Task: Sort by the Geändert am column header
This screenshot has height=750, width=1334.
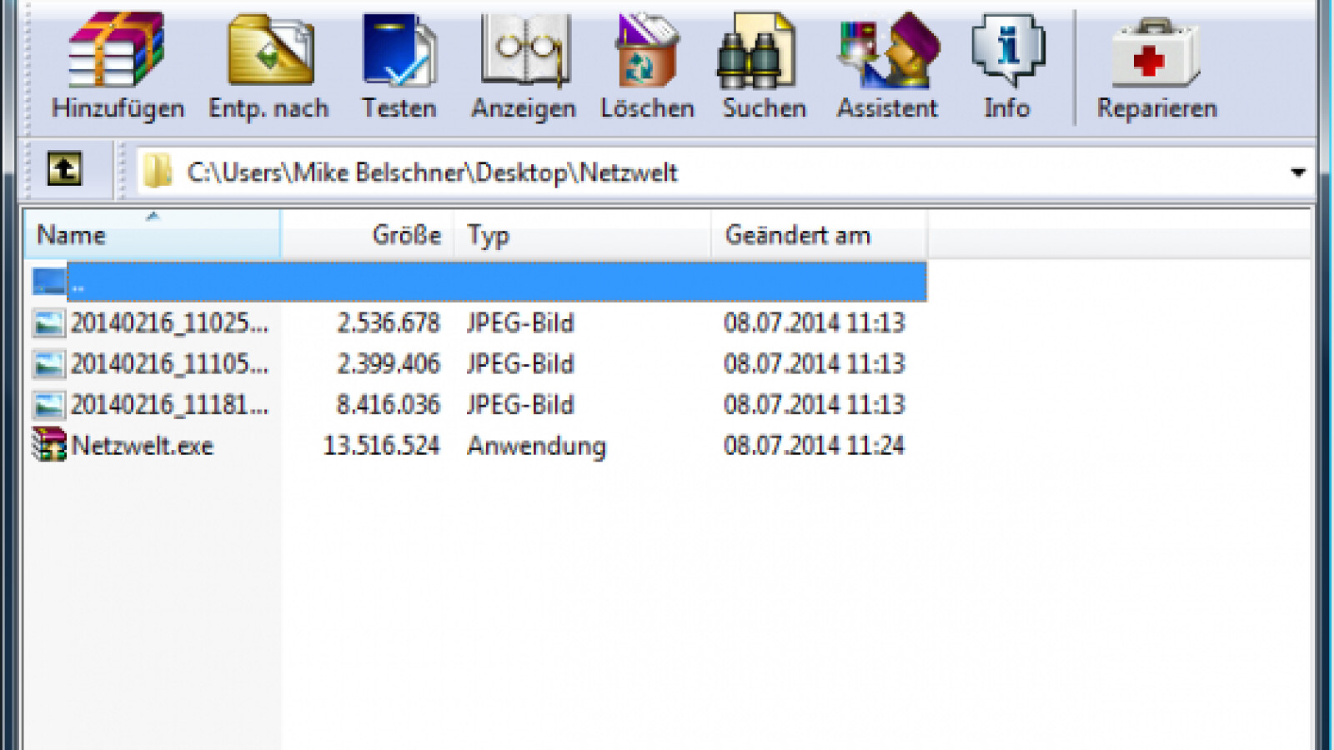Action: [819, 235]
